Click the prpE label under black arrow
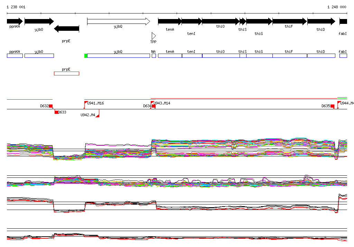 (66, 41)
